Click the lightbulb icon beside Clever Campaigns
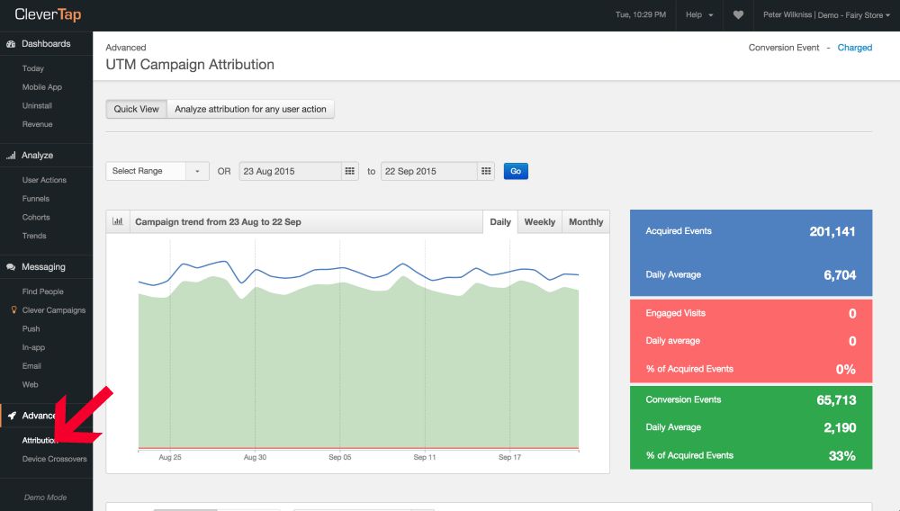Screen dimensions: 900x511 13,310
